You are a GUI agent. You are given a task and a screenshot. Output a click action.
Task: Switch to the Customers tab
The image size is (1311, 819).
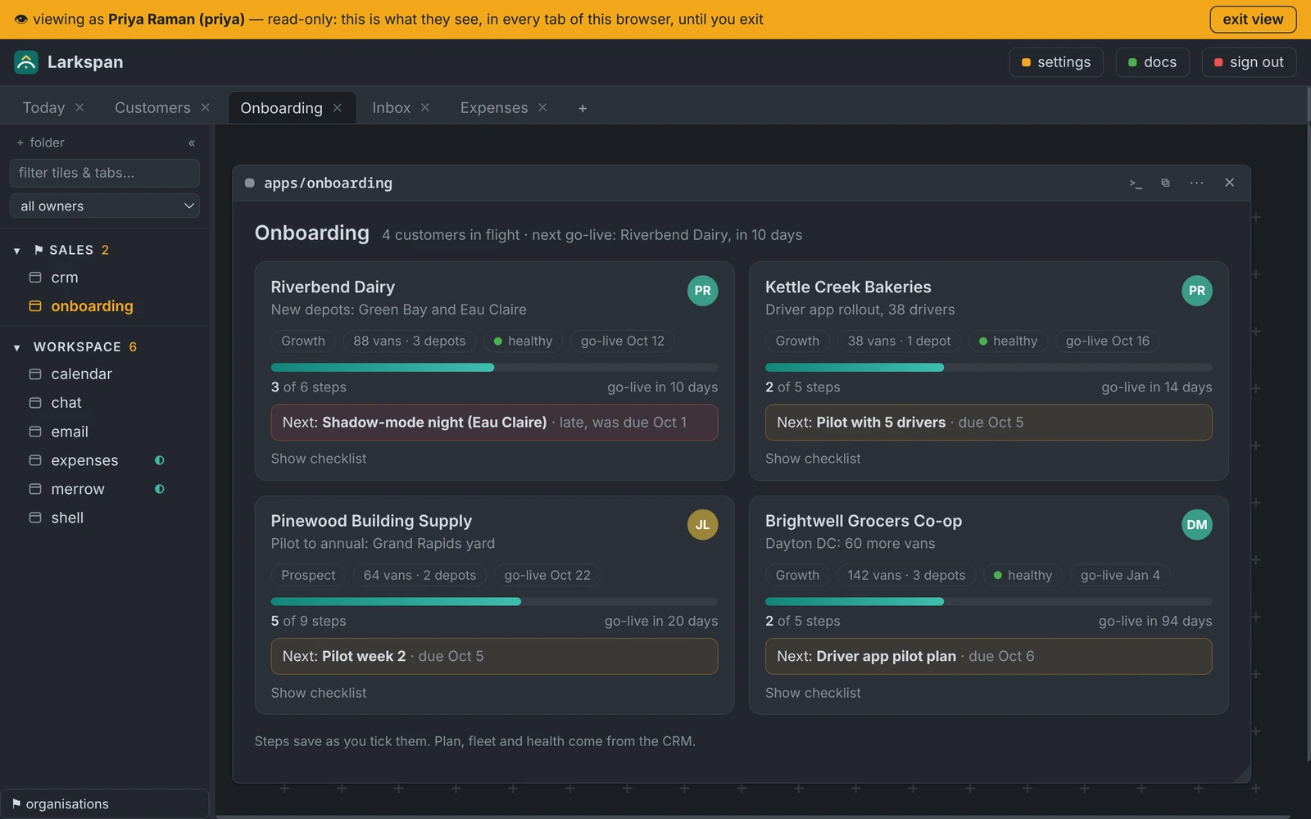(152, 108)
